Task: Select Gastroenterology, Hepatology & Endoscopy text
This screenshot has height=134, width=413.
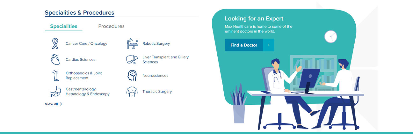Action: tap(88, 92)
